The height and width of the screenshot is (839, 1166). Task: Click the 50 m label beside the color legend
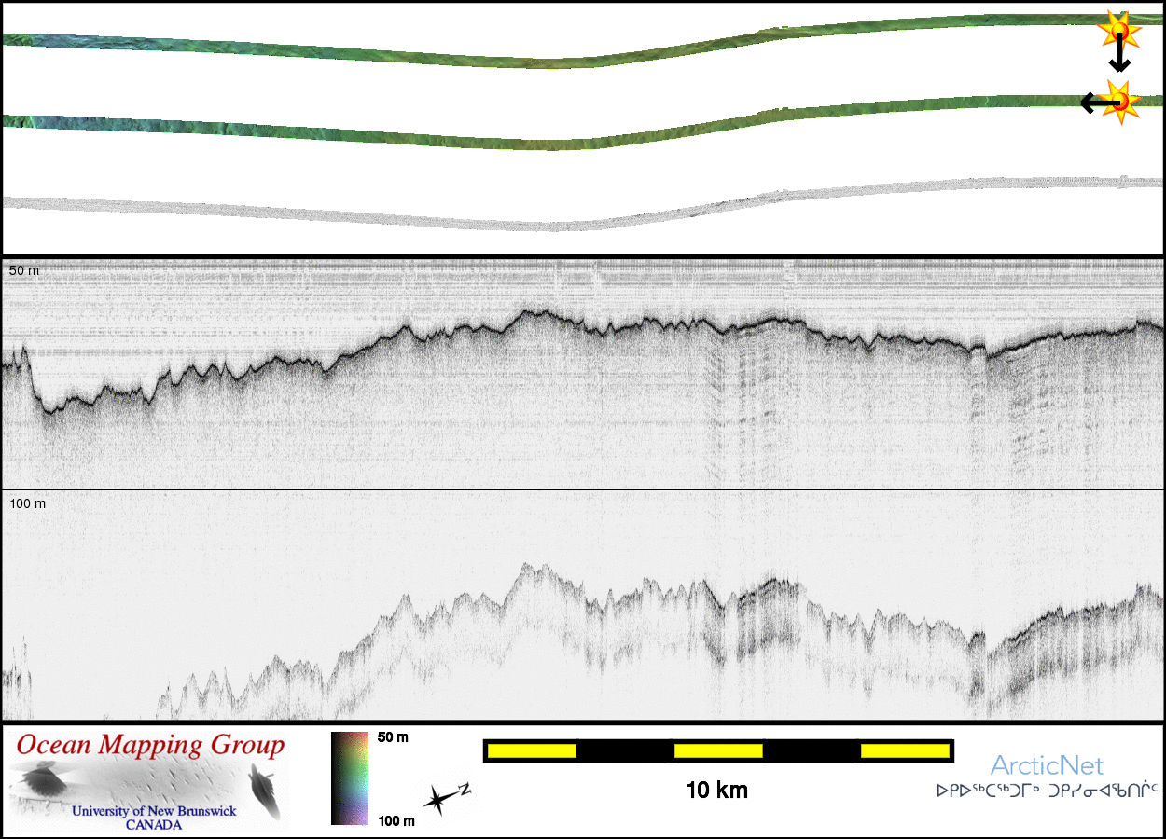[393, 737]
